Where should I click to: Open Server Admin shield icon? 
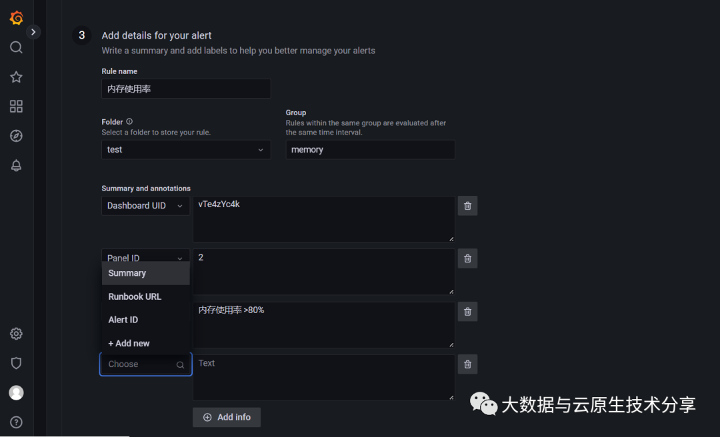(x=17, y=363)
